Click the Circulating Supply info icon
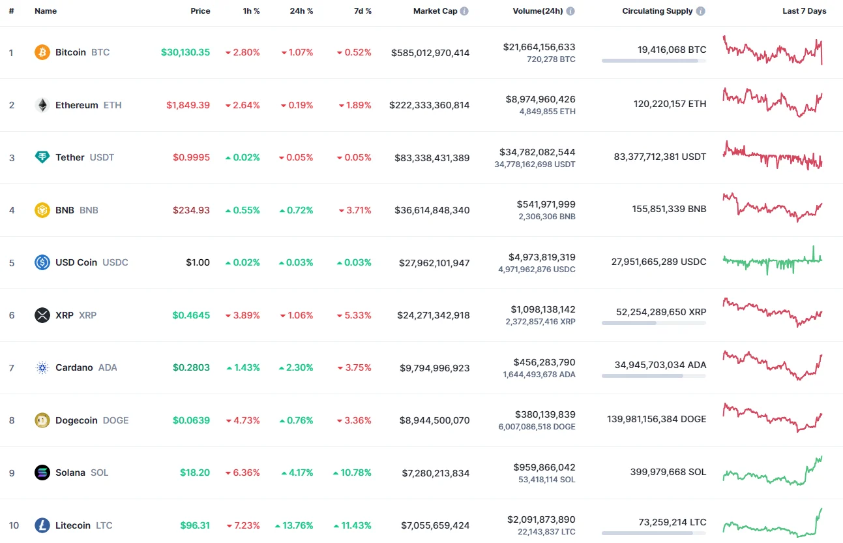The image size is (843, 543). tap(700, 10)
